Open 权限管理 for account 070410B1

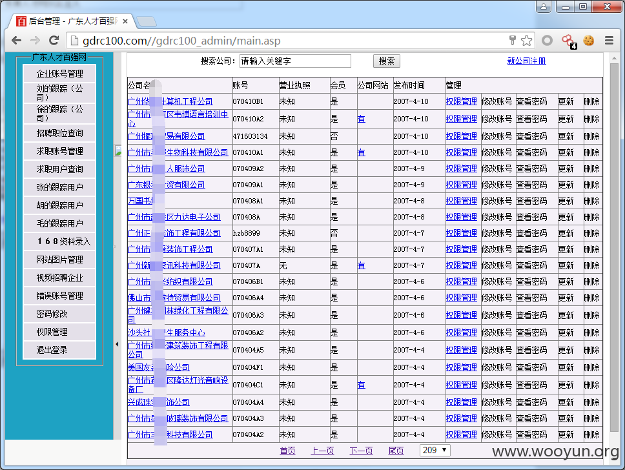(461, 101)
